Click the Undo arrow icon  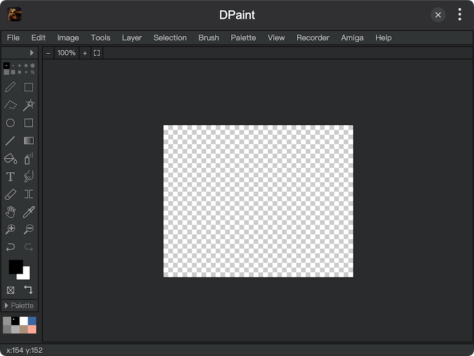point(10,247)
